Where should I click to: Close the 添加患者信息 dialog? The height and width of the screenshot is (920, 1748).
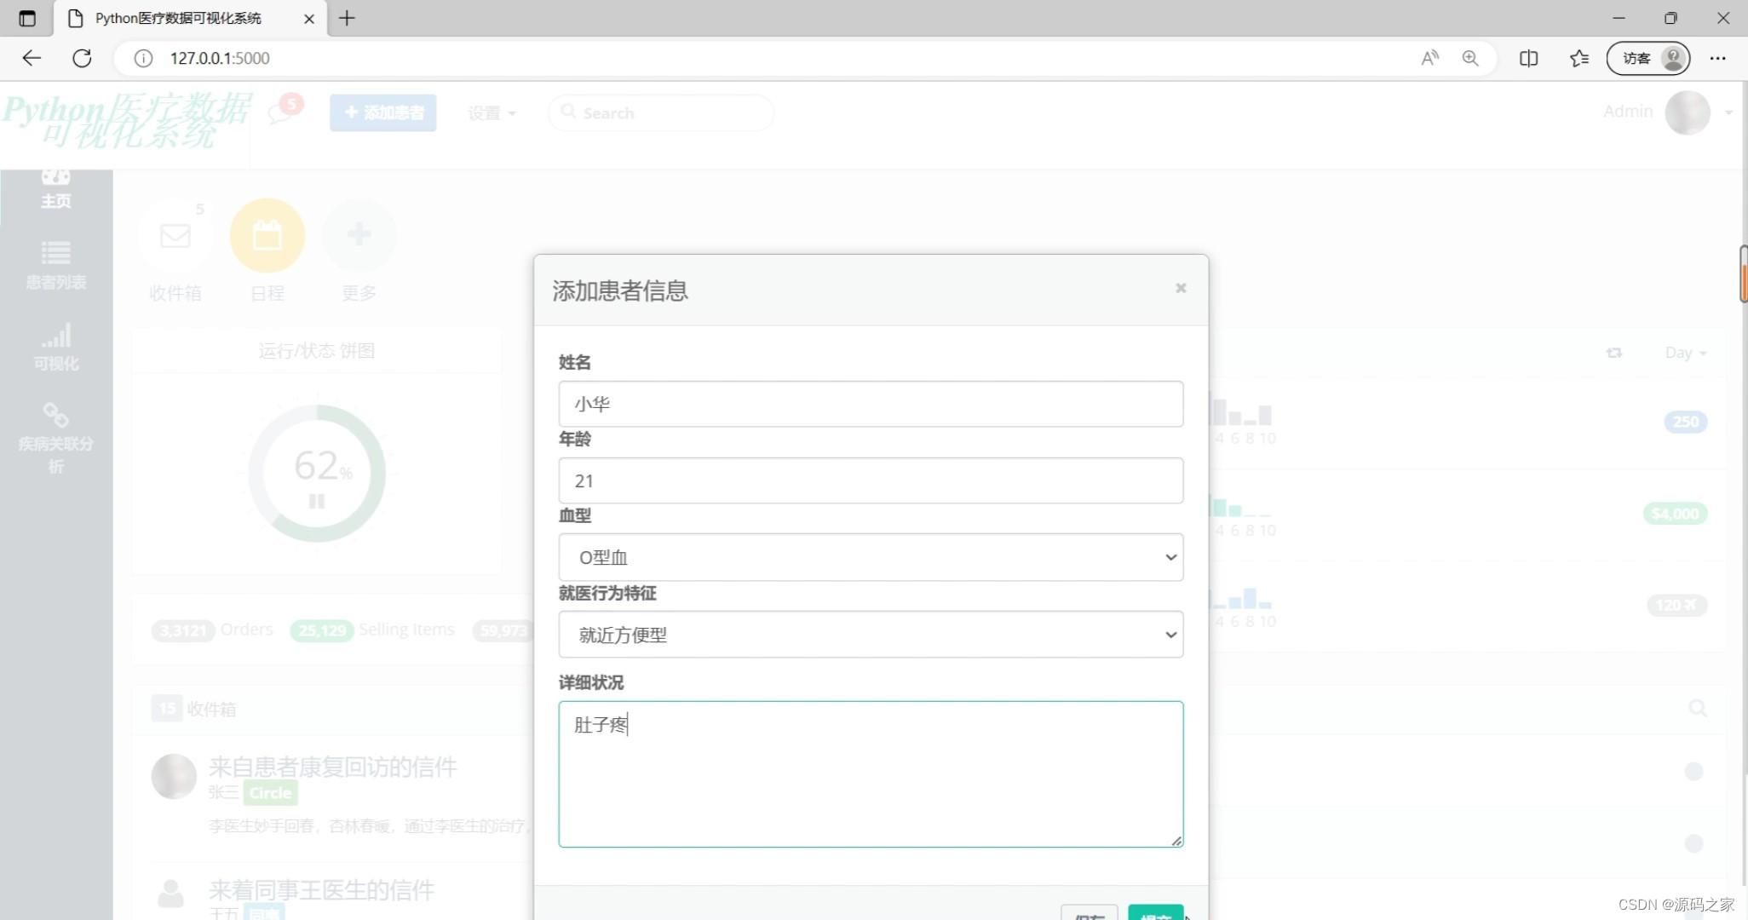(1181, 288)
